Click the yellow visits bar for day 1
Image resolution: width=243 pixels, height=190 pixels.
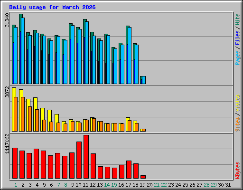[x=13, y=109]
